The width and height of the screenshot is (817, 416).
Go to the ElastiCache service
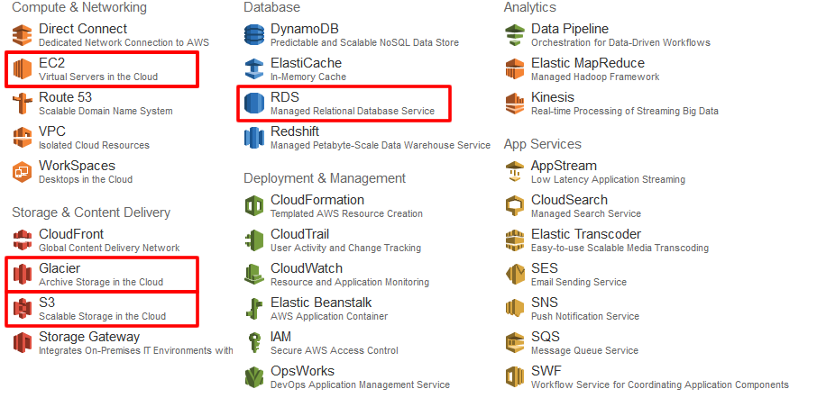(307, 63)
